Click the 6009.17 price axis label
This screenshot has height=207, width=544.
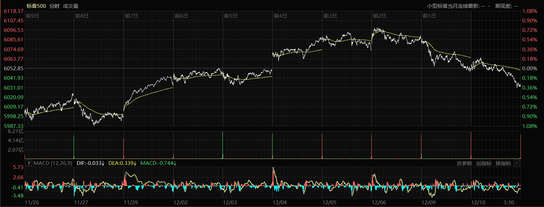coord(14,107)
